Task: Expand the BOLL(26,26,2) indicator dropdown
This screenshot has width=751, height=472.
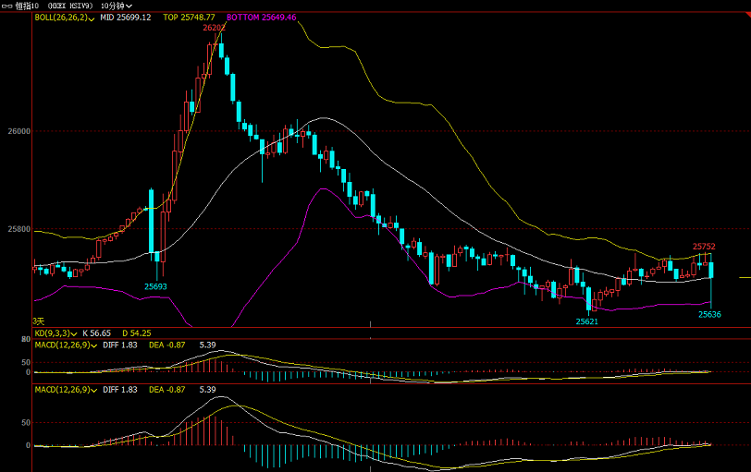Action: pyautogui.click(x=92, y=18)
